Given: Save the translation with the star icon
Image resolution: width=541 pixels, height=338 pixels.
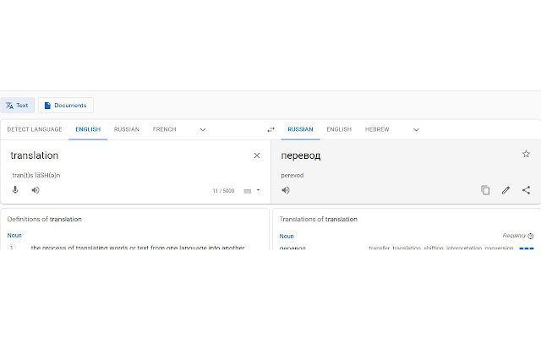Looking at the screenshot, I should click(526, 154).
